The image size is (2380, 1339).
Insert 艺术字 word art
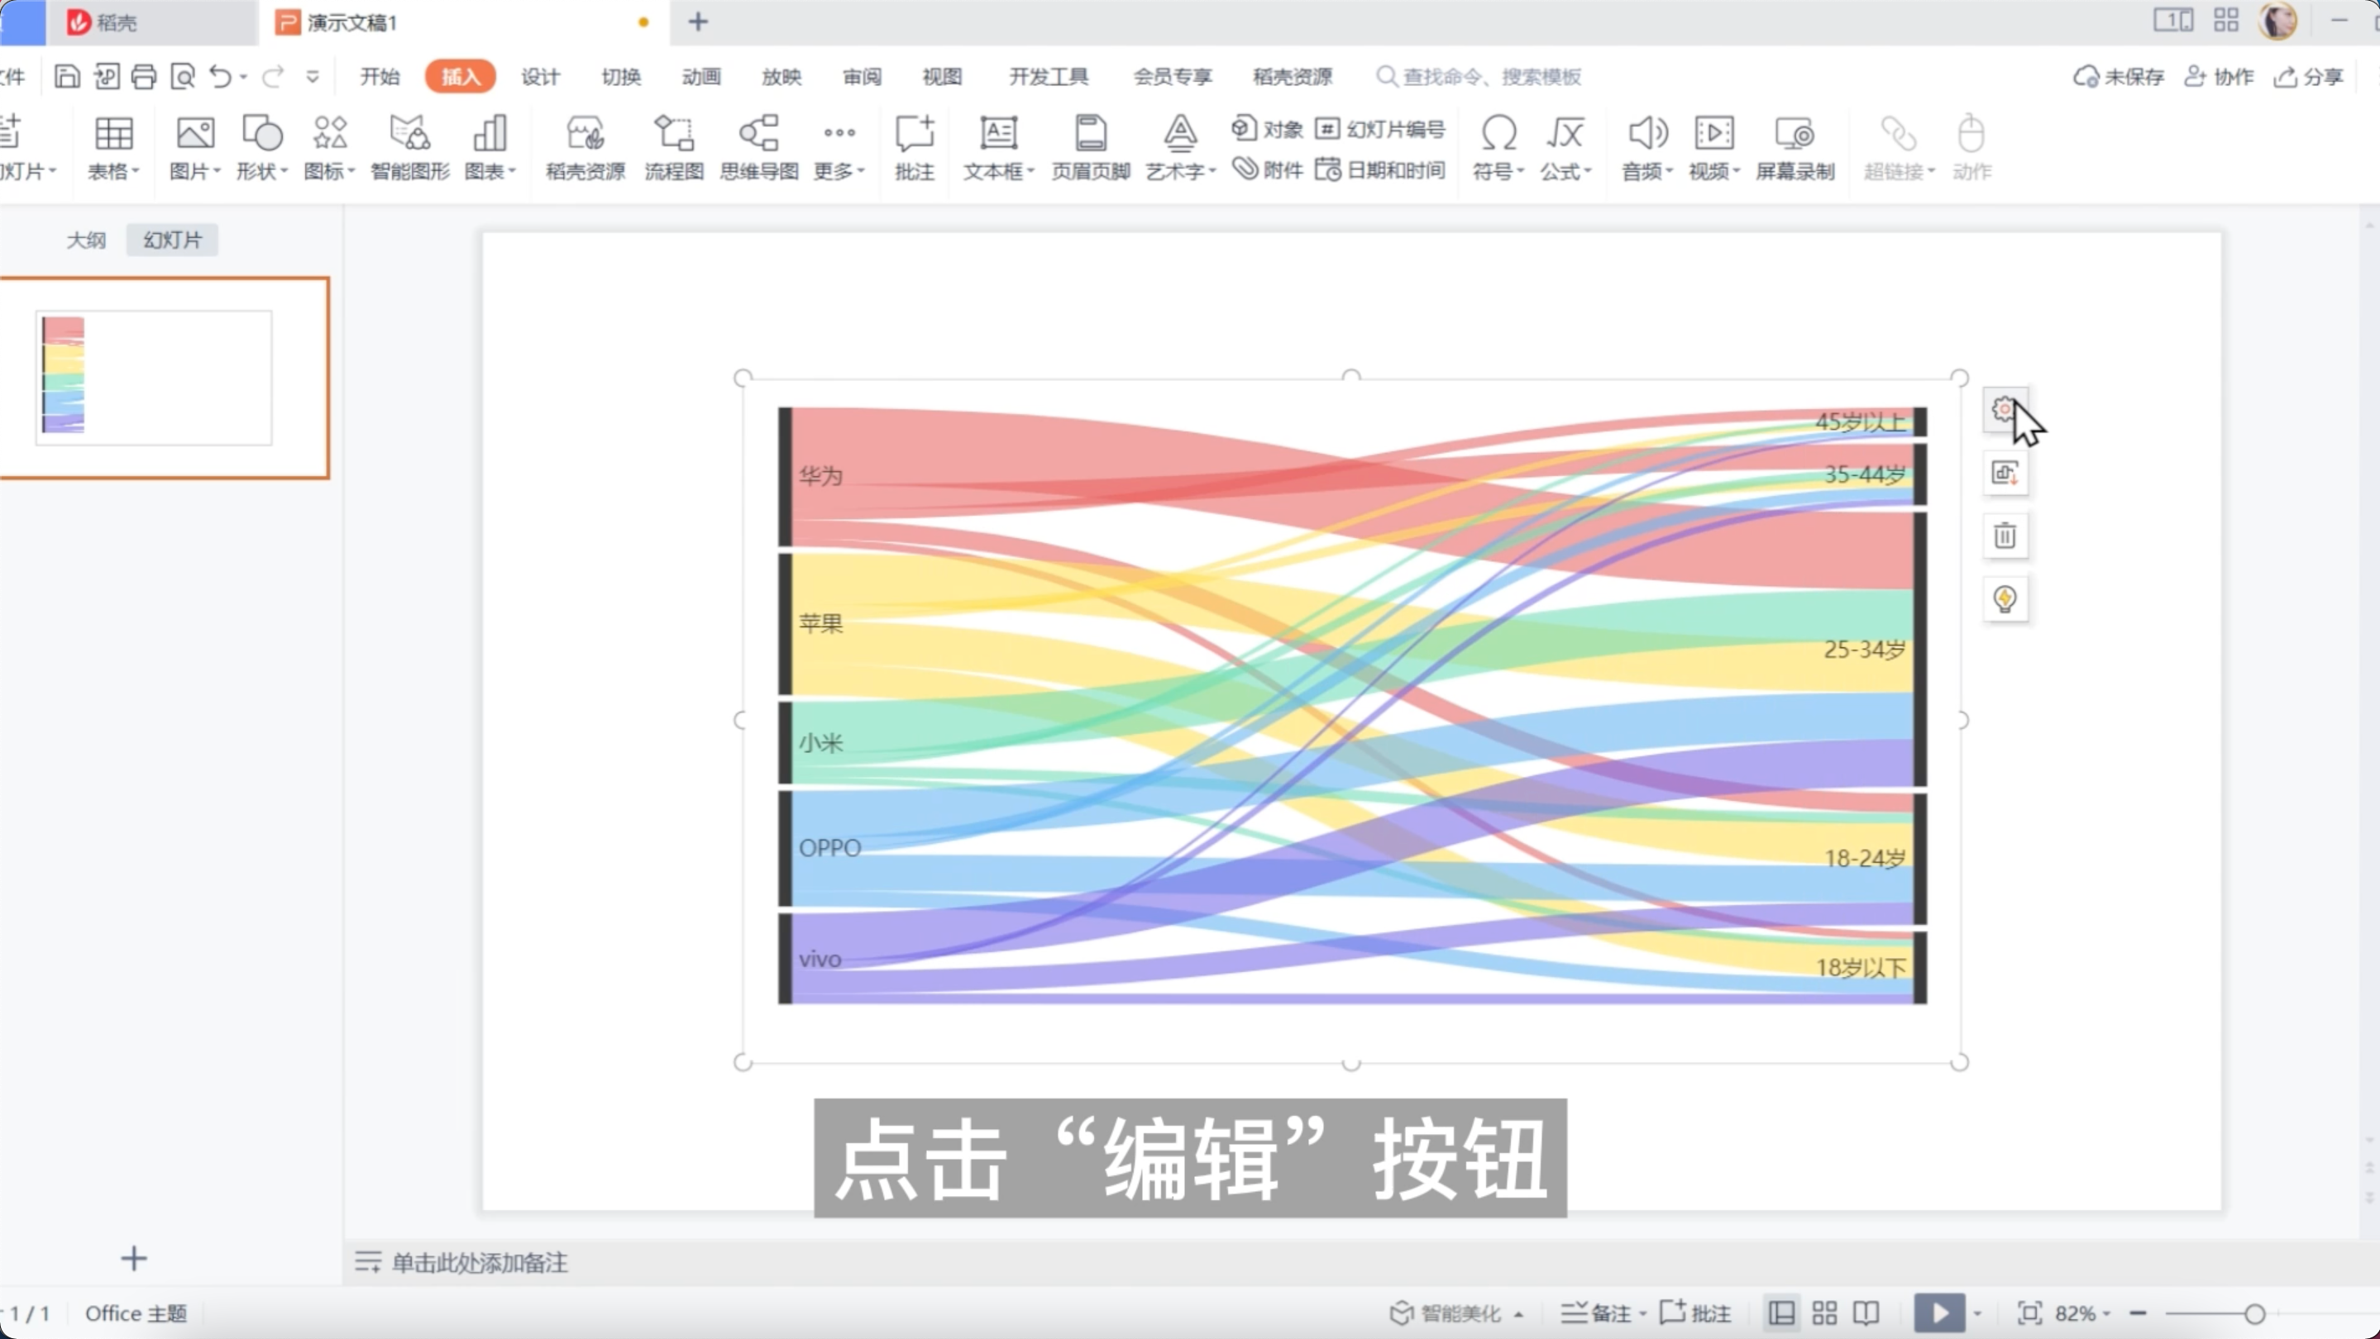tap(1181, 147)
